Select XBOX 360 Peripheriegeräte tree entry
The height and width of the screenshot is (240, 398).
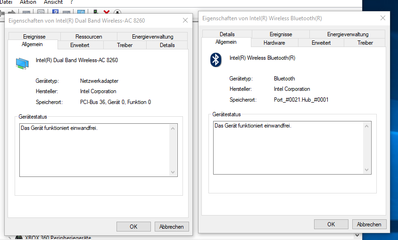pyautogui.click(x=58, y=238)
